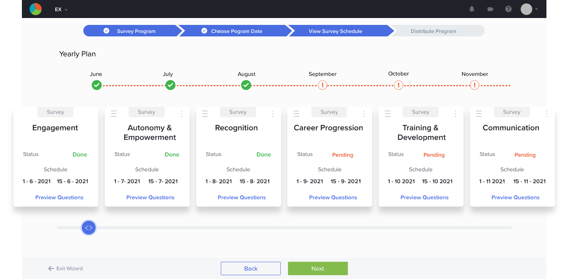Click Pending status on Communication card
This screenshot has height=279, width=576.
coord(525,155)
